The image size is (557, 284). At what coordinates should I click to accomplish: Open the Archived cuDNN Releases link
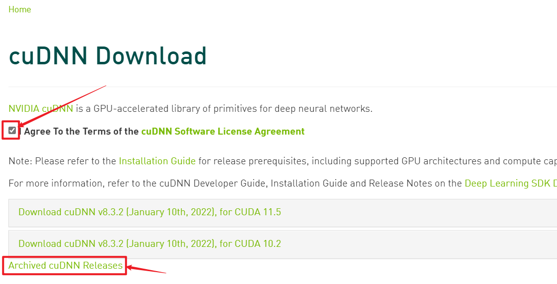click(65, 266)
